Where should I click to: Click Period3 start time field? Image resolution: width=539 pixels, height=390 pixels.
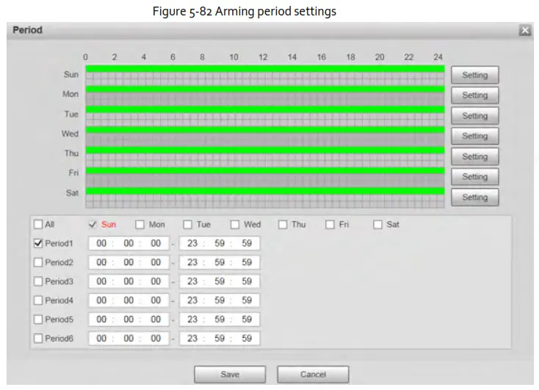pyautogui.click(x=129, y=281)
